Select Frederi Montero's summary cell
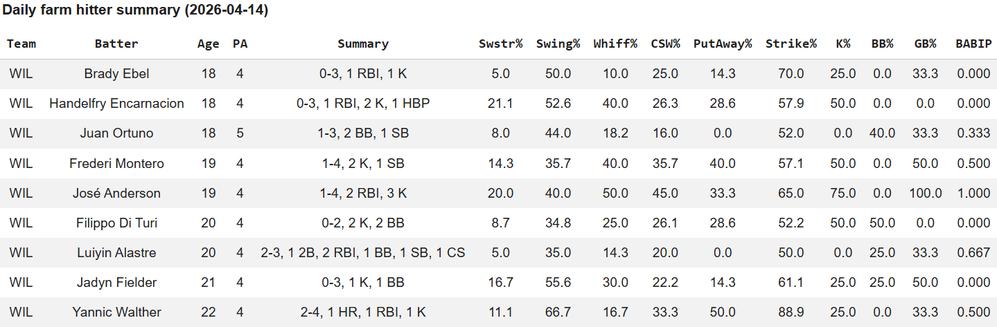997x327 pixels. click(363, 164)
